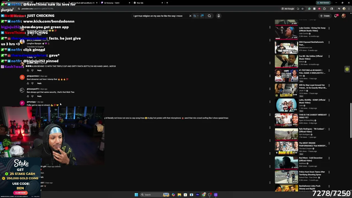352x198 pixels.
Task: Switch to the FearBuck X tab
Action: point(83,3)
